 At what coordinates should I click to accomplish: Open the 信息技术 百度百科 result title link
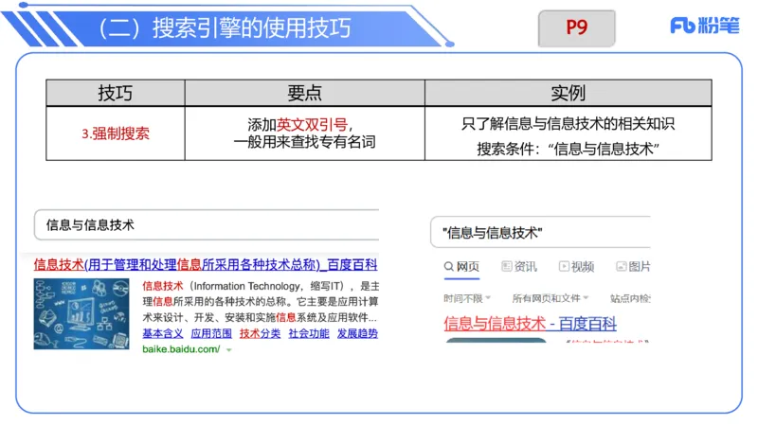[x=206, y=265]
